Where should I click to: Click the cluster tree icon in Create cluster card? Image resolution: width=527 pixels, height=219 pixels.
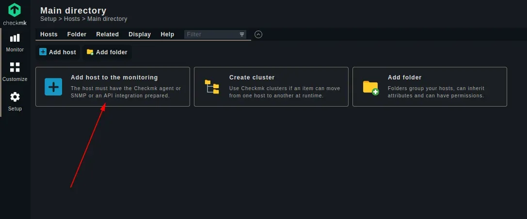pyautogui.click(x=212, y=87)
